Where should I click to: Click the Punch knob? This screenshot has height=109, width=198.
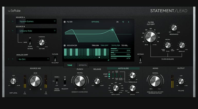pos(80,81)
